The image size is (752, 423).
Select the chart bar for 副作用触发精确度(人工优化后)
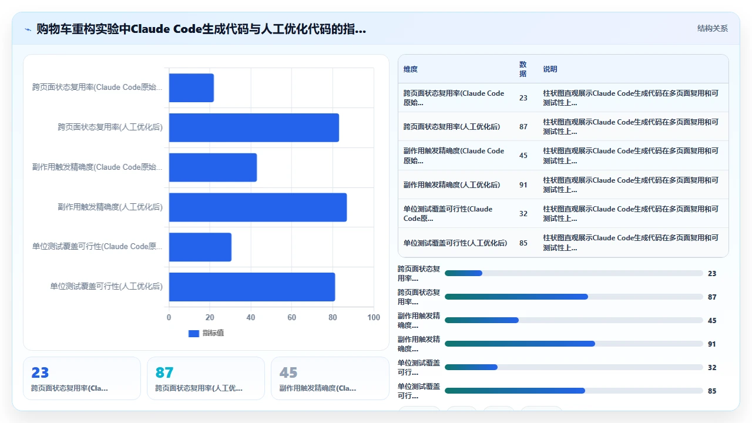point(258,207)
